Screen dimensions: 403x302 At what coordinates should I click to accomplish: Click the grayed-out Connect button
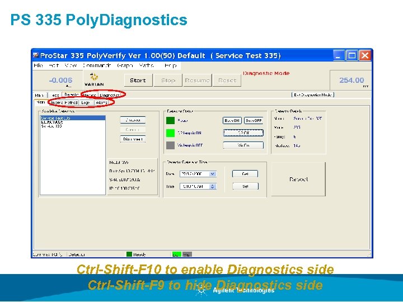tap(133, 130)
